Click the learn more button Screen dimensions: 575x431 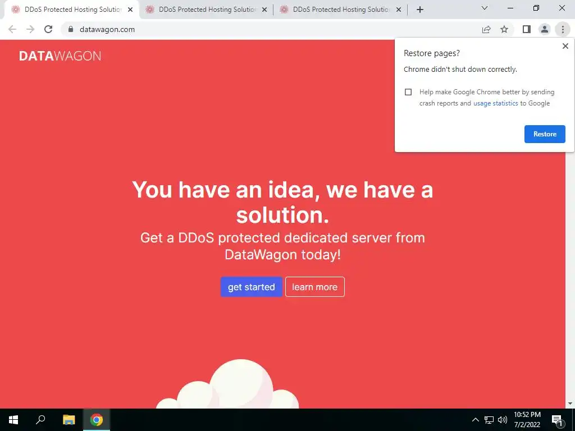pos(314,287)
